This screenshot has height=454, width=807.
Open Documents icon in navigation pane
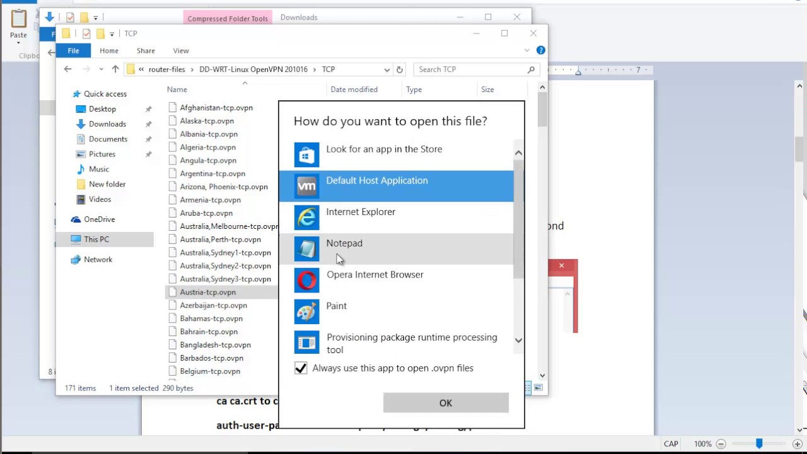click(81, 139)
